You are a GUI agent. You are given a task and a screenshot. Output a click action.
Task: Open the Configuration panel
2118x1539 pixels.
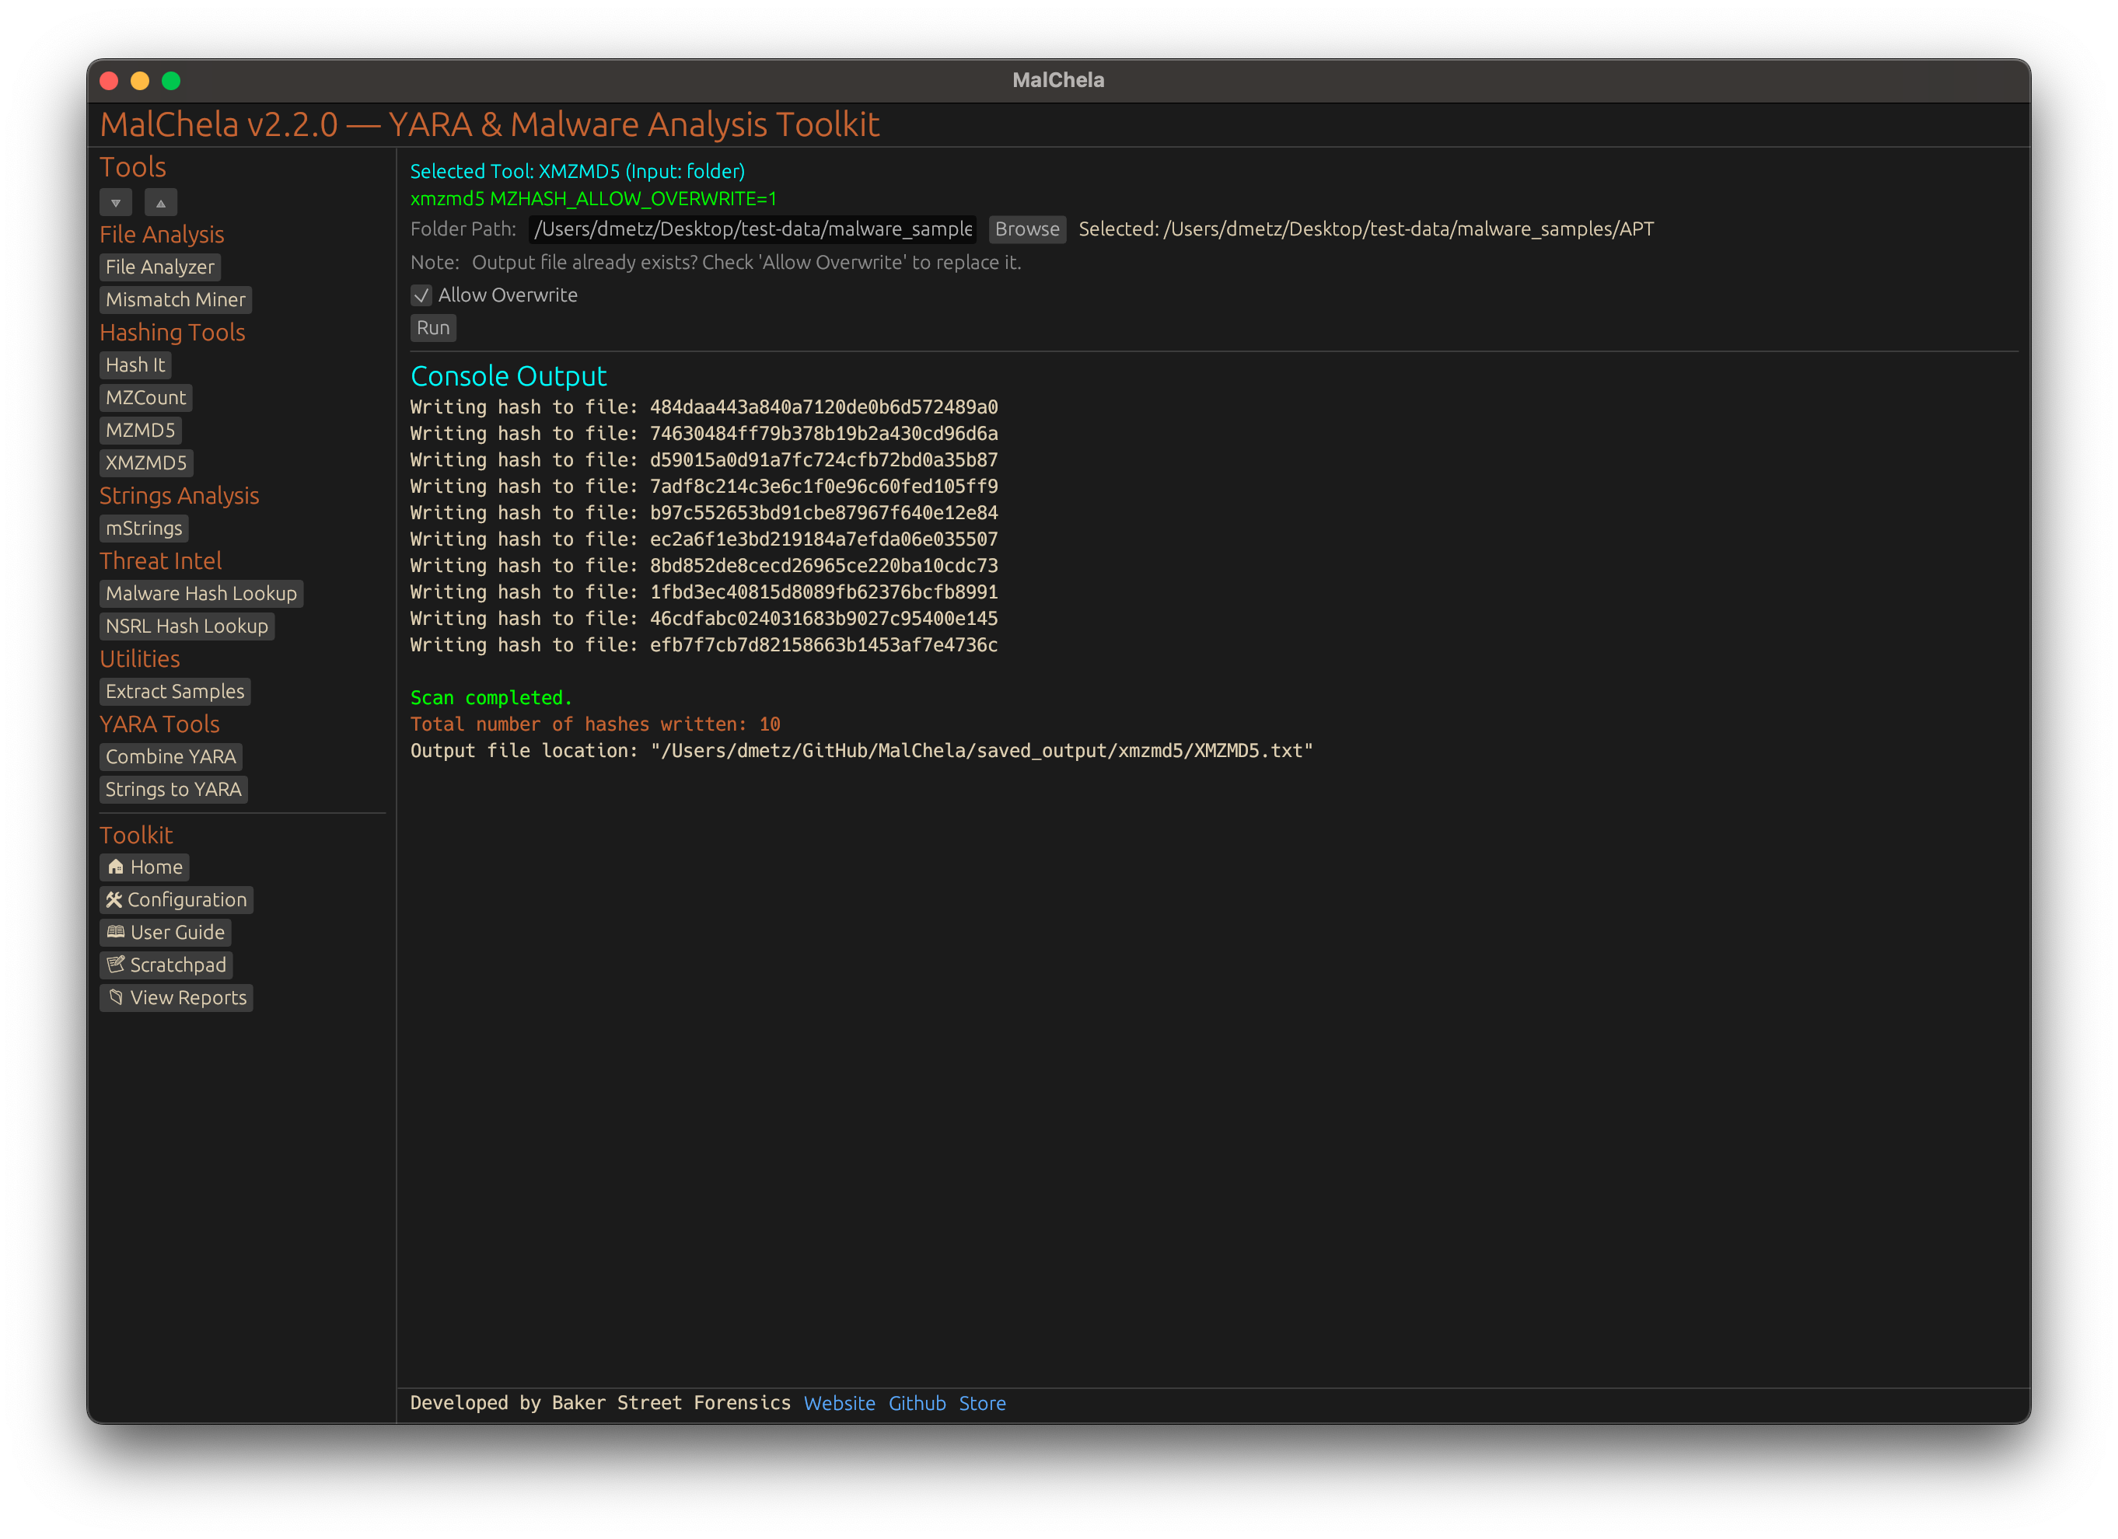176,900
